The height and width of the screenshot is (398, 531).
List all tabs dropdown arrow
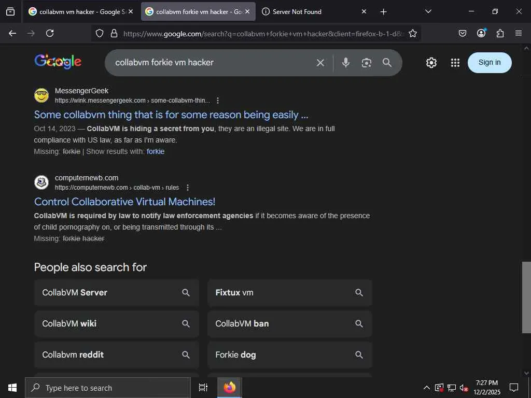[x=428, y=11]
